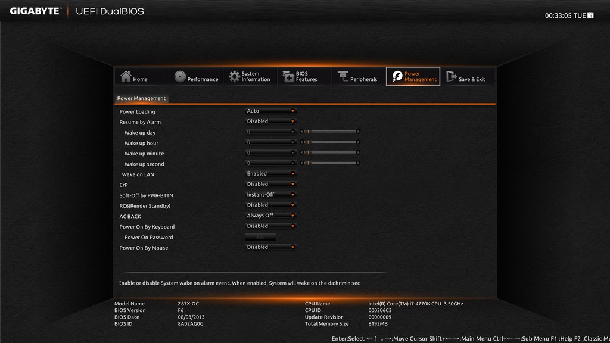Open the System Information tab label
Screen dimensions: 610x343
point(256,77)
